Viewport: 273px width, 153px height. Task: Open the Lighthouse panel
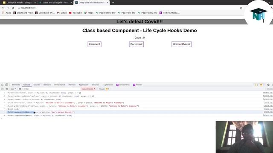108,85
